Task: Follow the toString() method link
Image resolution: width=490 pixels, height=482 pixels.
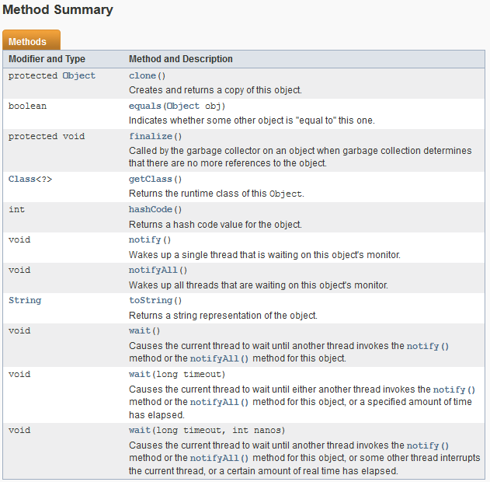Action: (x=151, y=300)
